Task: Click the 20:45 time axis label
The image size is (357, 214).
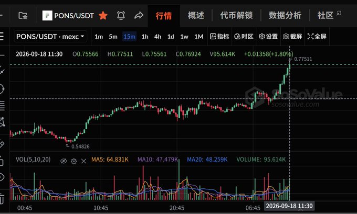Action: pos(177,208)
